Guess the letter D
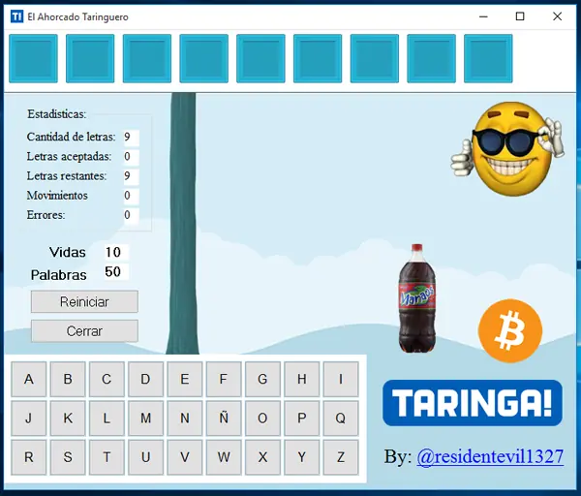The width and height of the screenshot is (581, 496). pos(145,379)
